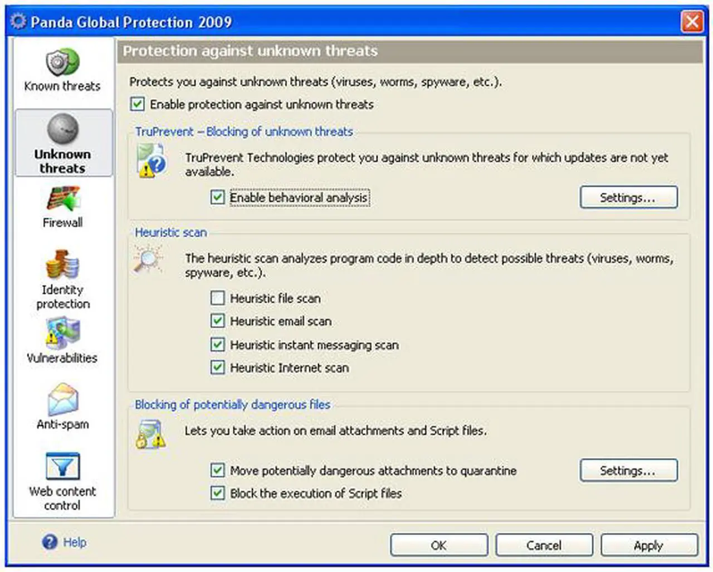Image resolution: width=713 pixels, height=572 pixels.
Task: Click the 'Panda Global Protection 2009' title text
Action: click(x=131, y=22)
